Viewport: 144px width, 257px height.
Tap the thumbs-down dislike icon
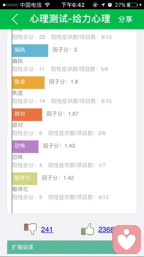click(31, 229)
